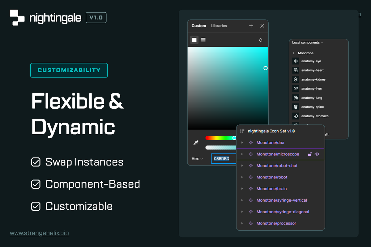This screenshot has height=247, width=371.
Task: Toggle lock on Monotone/microscope layer
Action: pos(309,154)
